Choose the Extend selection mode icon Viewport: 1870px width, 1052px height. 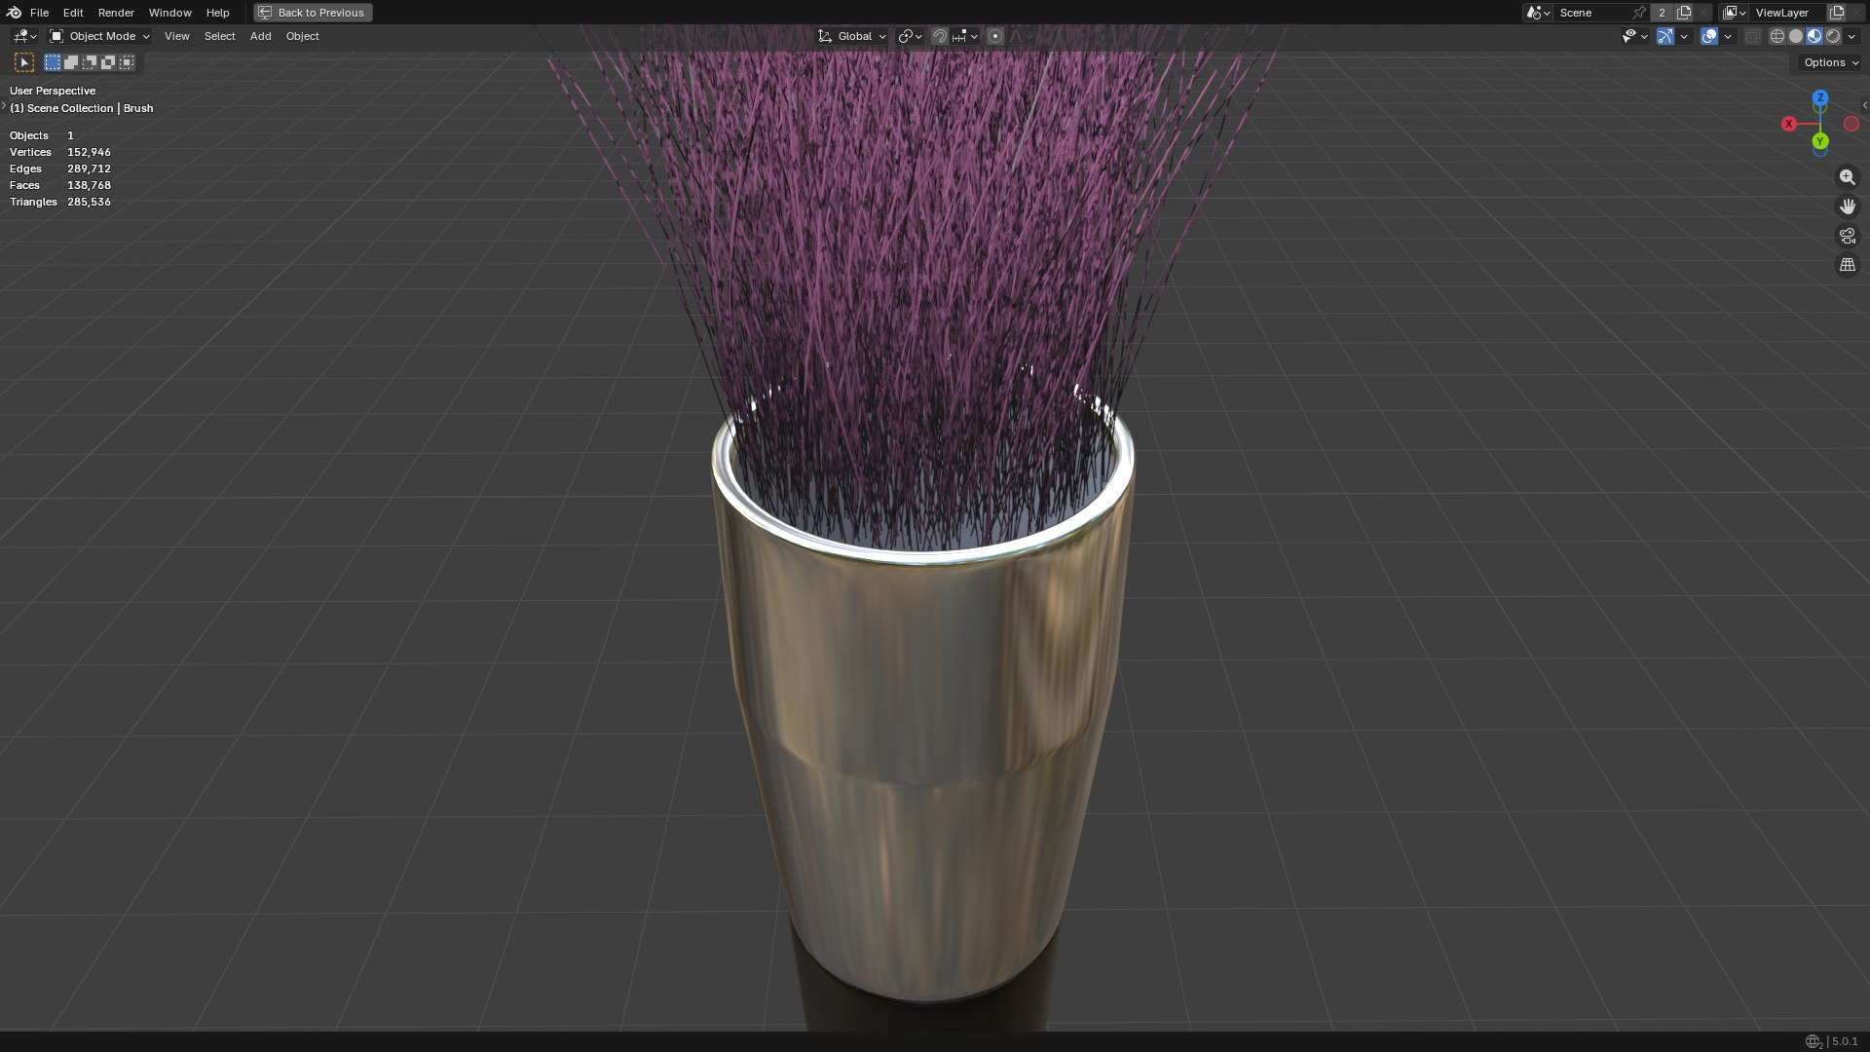71,62
